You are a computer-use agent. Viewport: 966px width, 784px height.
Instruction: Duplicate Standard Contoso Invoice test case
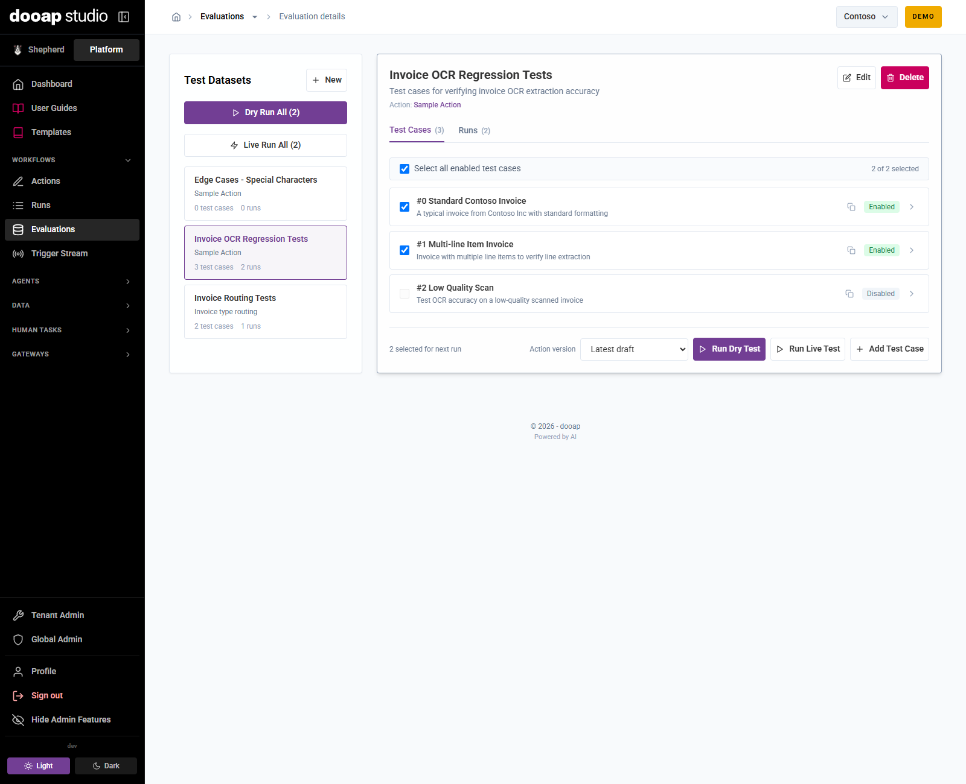click(x=851, y=207)
